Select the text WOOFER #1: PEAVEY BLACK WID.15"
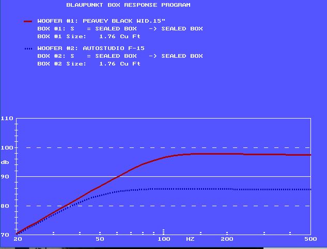 coord(101,21)
